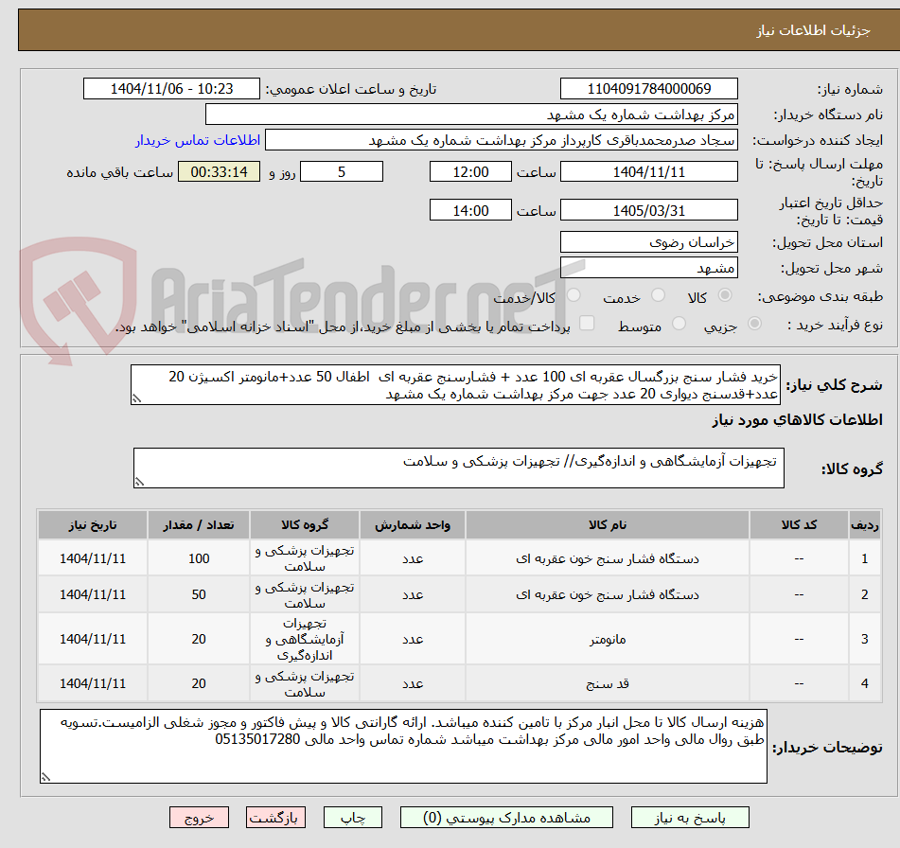Click the نام کالا column header
Image resolution: width=900 pixels, height=848 pixels.
click(608, 524)
